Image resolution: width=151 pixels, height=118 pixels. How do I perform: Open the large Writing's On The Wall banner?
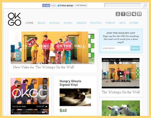[x=53, y=48]
